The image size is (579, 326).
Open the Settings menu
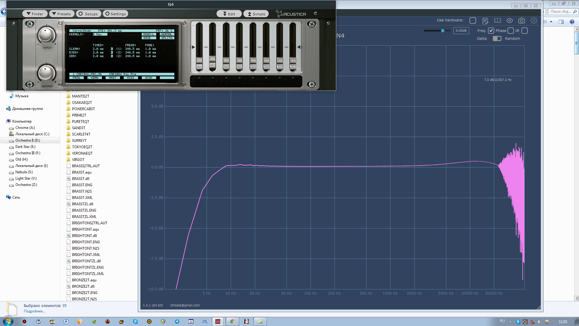click(x=115, y=14)
